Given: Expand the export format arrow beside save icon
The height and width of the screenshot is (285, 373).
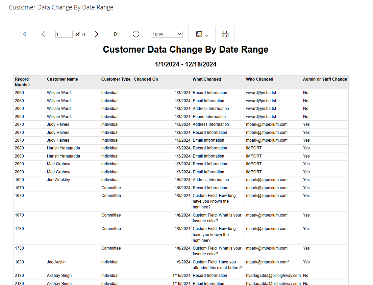Looking at the screenshot, I should pos(207,35).
